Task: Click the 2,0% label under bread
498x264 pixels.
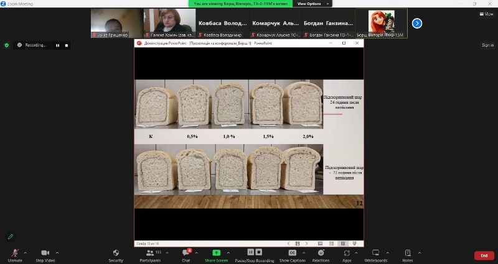Action: (x=308, y=136)
